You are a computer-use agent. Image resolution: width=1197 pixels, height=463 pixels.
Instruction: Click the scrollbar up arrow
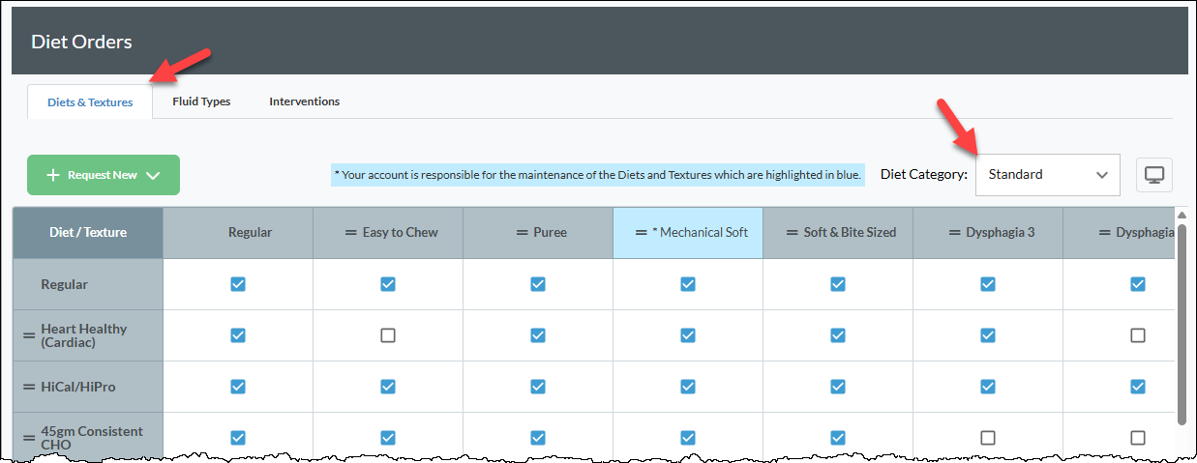[x=1182, y=214]
